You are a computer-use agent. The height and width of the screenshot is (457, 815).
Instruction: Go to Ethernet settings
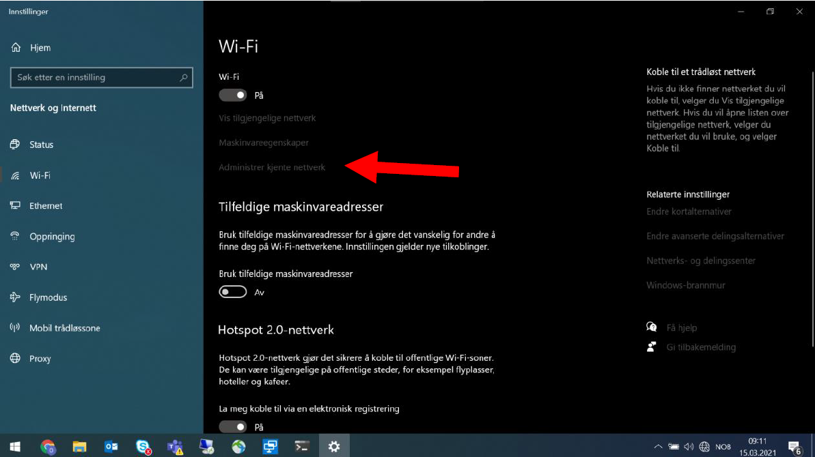36,206
